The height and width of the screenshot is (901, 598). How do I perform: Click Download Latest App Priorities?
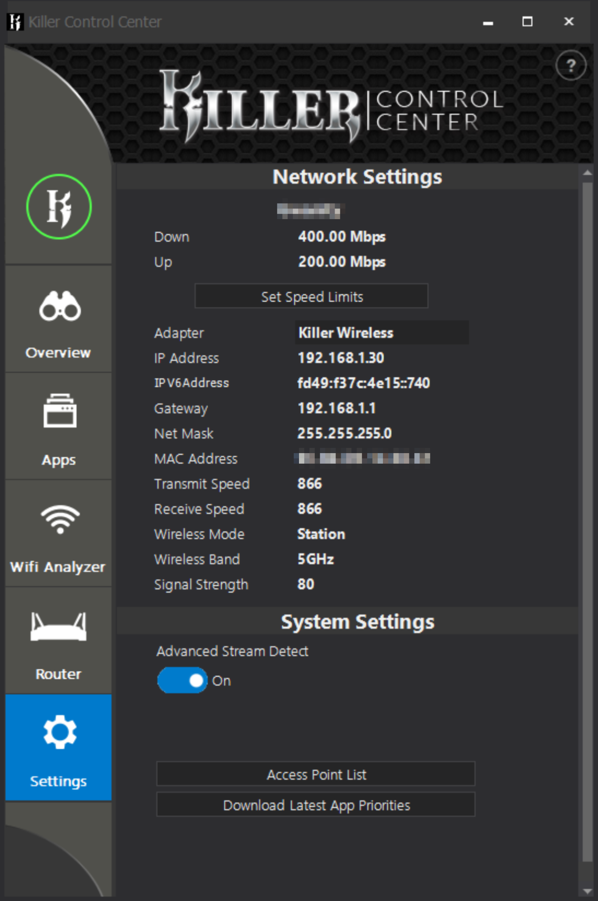pos(316,805)
